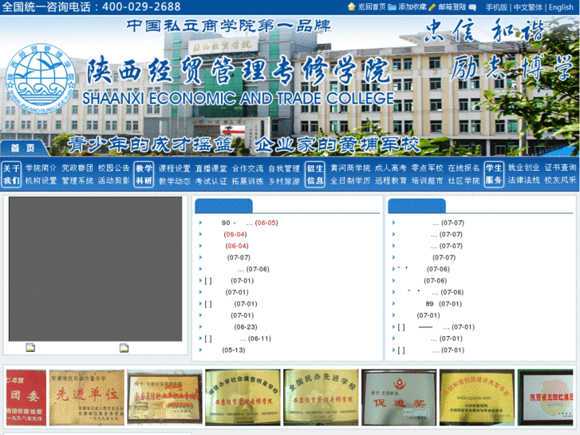
Task: Open the 全国民办先进学校 plaque thumbnail
Action: (321, 397)
